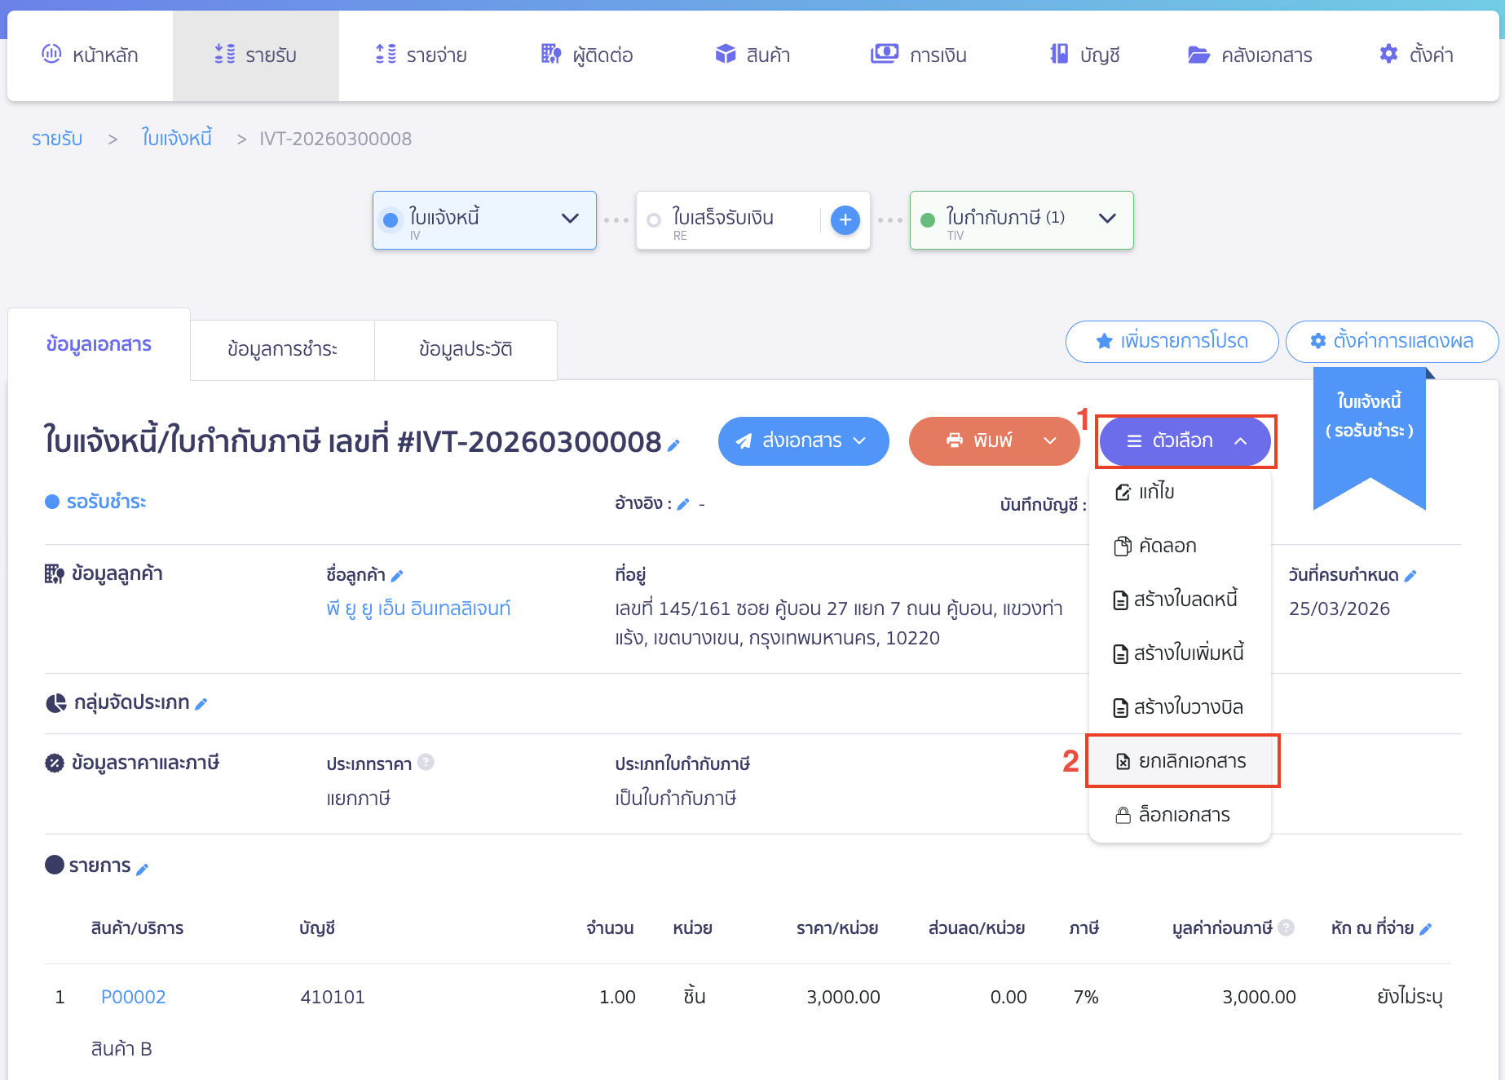Click the help icon next to ประเภทราคา
The image size is (1505, 1080).
pyautogui.click(x=426, y=763)
